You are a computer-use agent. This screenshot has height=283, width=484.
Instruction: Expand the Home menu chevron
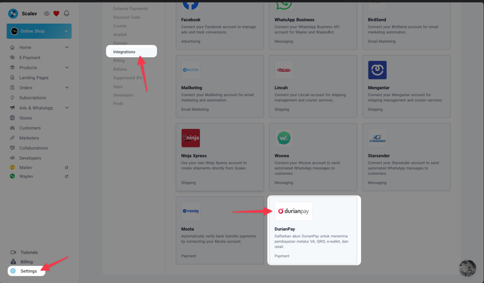click(x=67, y=47)
